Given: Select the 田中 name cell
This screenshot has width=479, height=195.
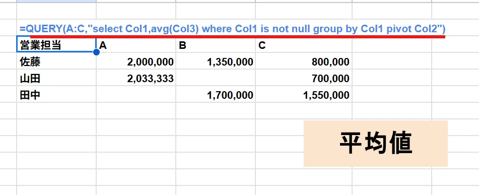Looking at the screenshot, I should [56, 95].
